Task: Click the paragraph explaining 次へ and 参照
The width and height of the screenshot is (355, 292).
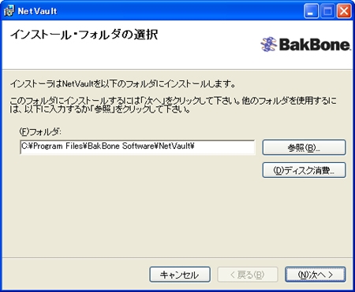Action: [x=174, y=105]
